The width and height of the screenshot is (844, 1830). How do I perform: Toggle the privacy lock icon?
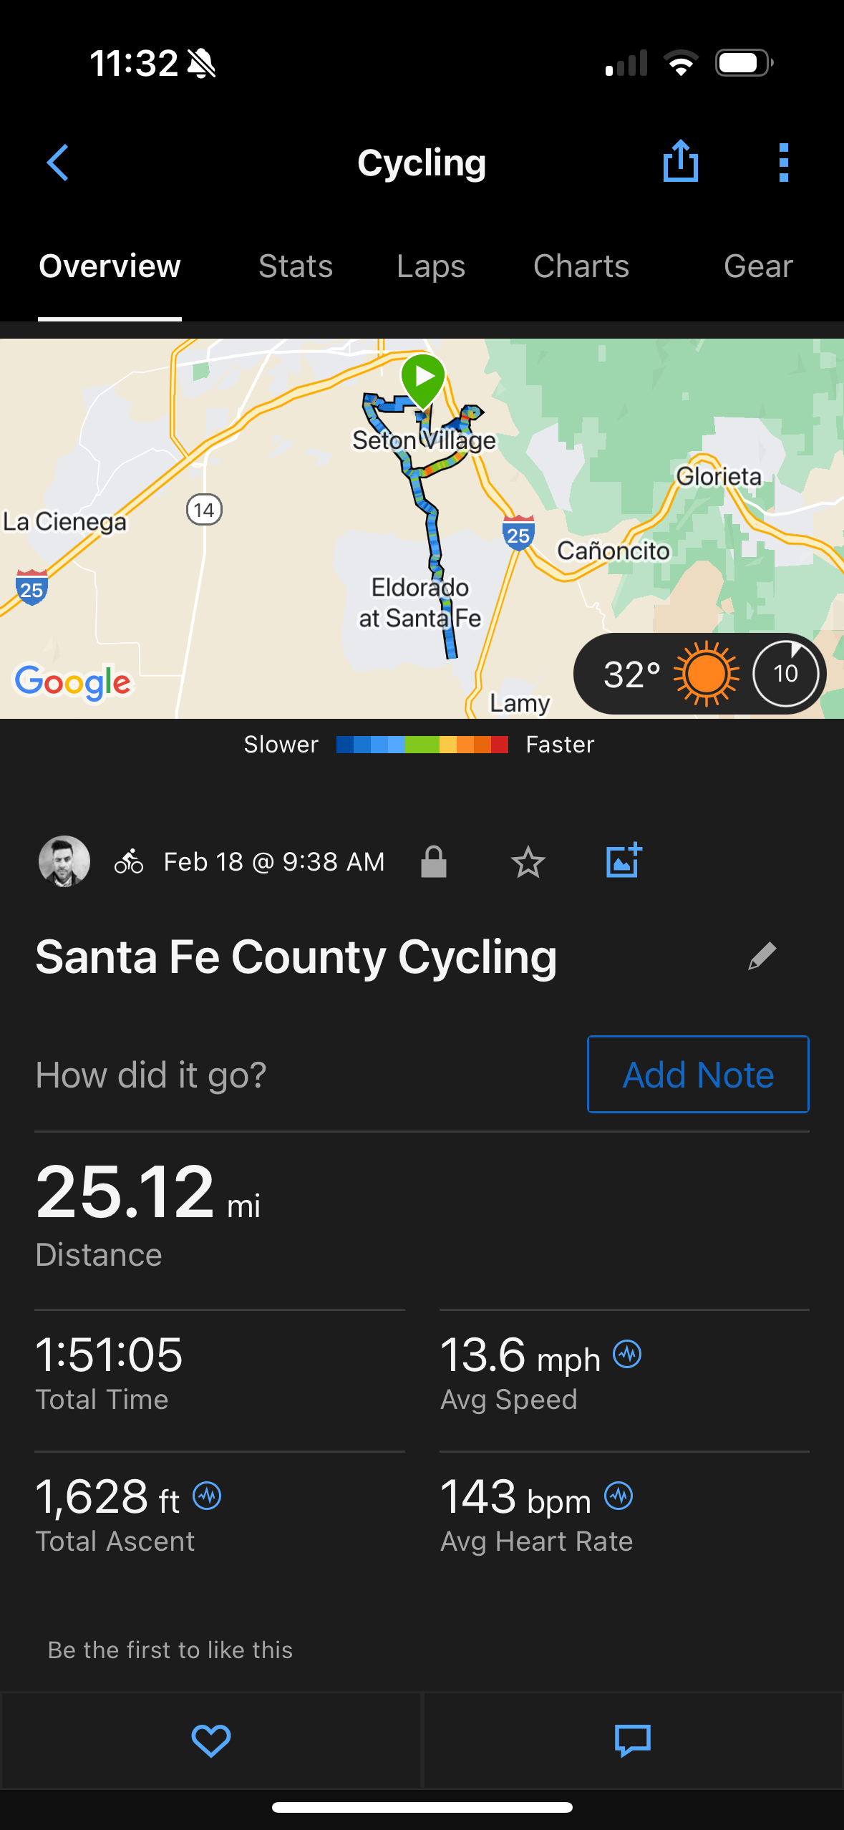click(x=434, y=861)
